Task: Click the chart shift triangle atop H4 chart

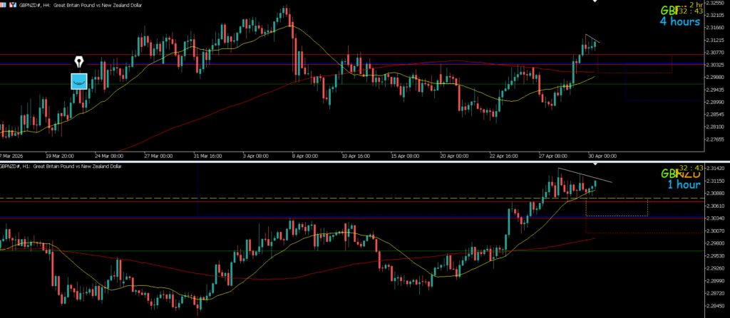Action: pyautogui.click(x=594, y=1)
